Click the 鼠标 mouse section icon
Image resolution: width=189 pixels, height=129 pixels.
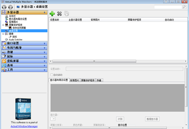tap(4, 56)
